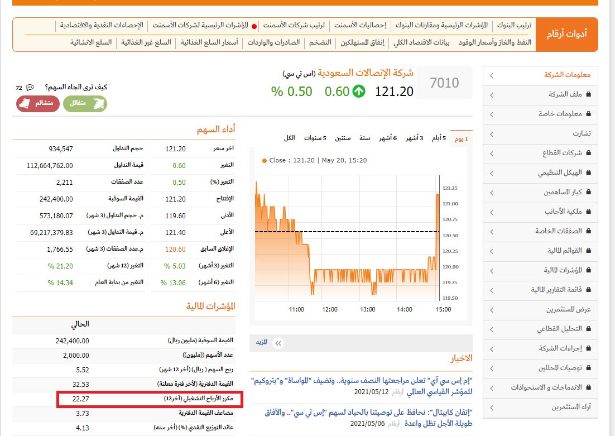Viewport: 615px width, 436px height.
Task: Open the التضخم tool link
Action: point(320,42)
